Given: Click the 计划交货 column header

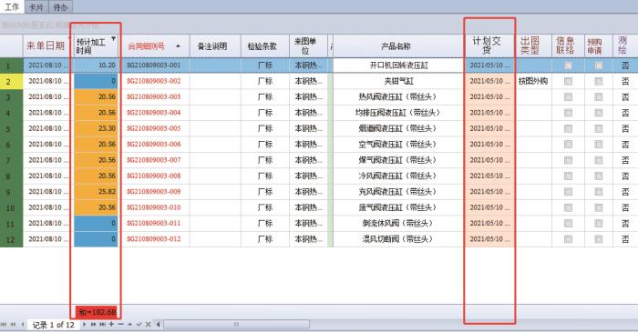Looking at the screenshot, I should (x=489, y=45).
